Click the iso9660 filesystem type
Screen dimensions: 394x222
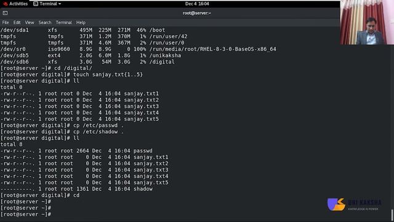59,49
